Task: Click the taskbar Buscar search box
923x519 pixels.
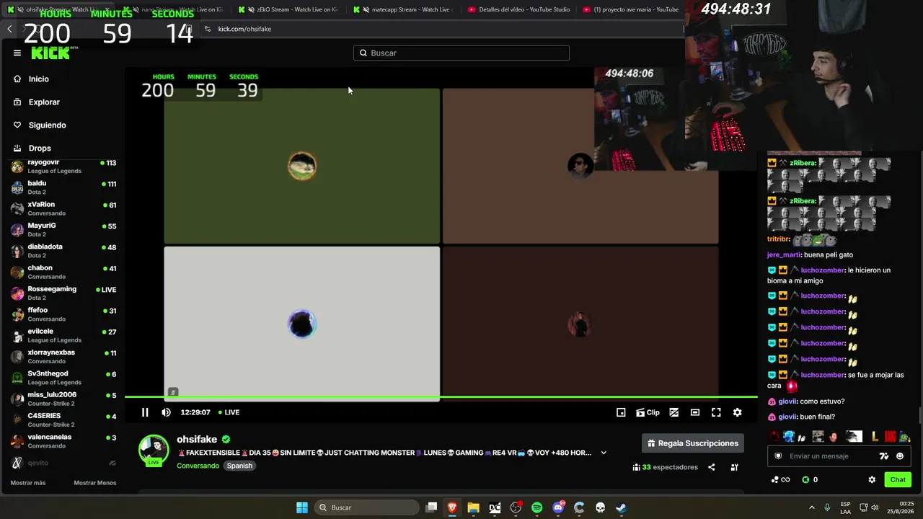Action: click(x=366, y=507)
